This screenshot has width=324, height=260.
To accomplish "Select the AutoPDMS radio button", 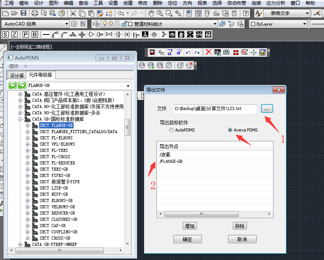I will (x=171, y=130).
